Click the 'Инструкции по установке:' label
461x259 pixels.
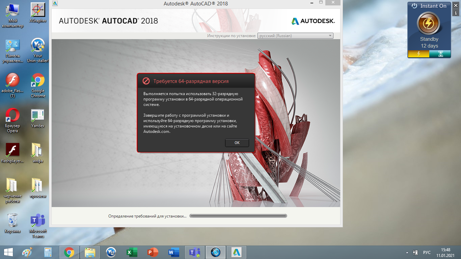232,36
